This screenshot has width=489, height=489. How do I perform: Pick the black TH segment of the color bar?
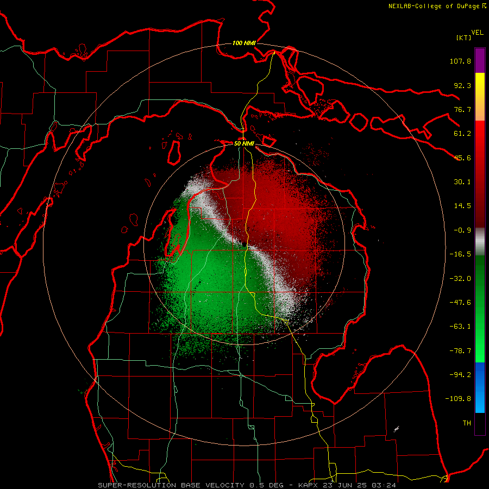[x=480, y=423]
